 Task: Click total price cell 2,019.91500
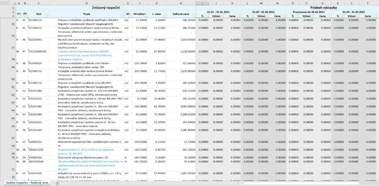[180, 43]
